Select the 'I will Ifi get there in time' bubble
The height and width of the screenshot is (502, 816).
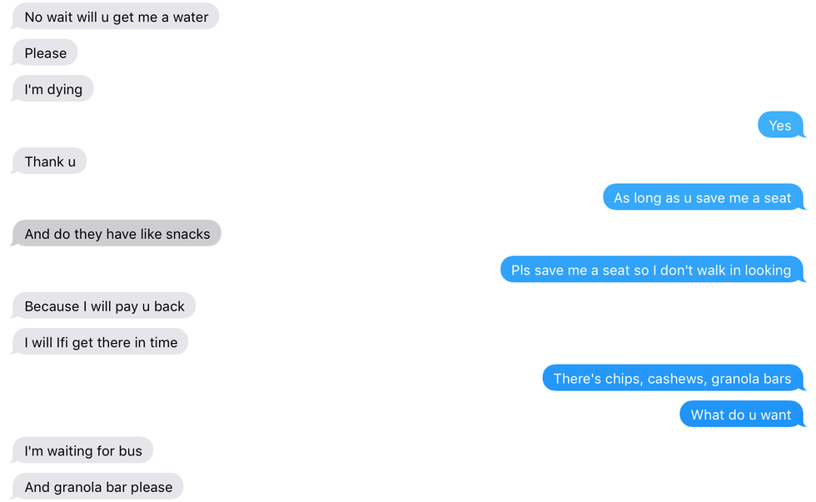coord(100,342)
